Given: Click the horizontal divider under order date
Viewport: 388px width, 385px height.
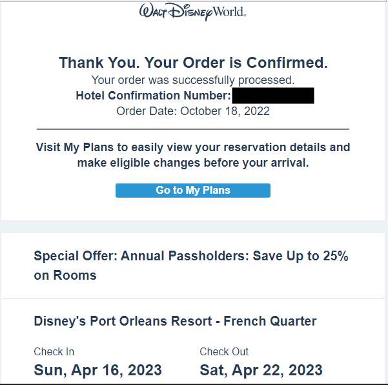Looking at the screenshot, I should (x=193, y=129).
